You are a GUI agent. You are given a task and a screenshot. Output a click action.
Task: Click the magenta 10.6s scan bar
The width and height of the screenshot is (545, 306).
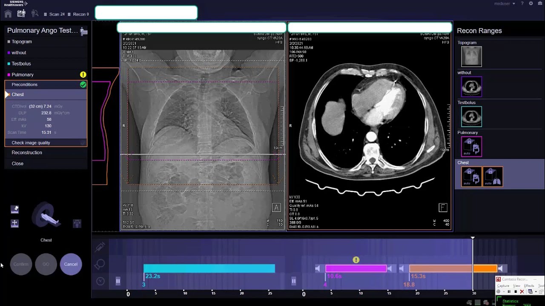(x=356, y=269)
